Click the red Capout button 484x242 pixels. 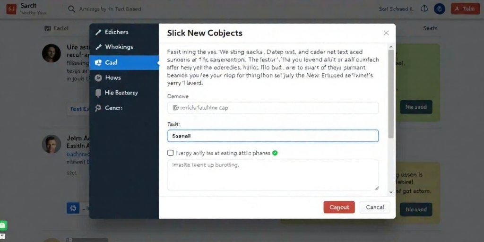339,207
